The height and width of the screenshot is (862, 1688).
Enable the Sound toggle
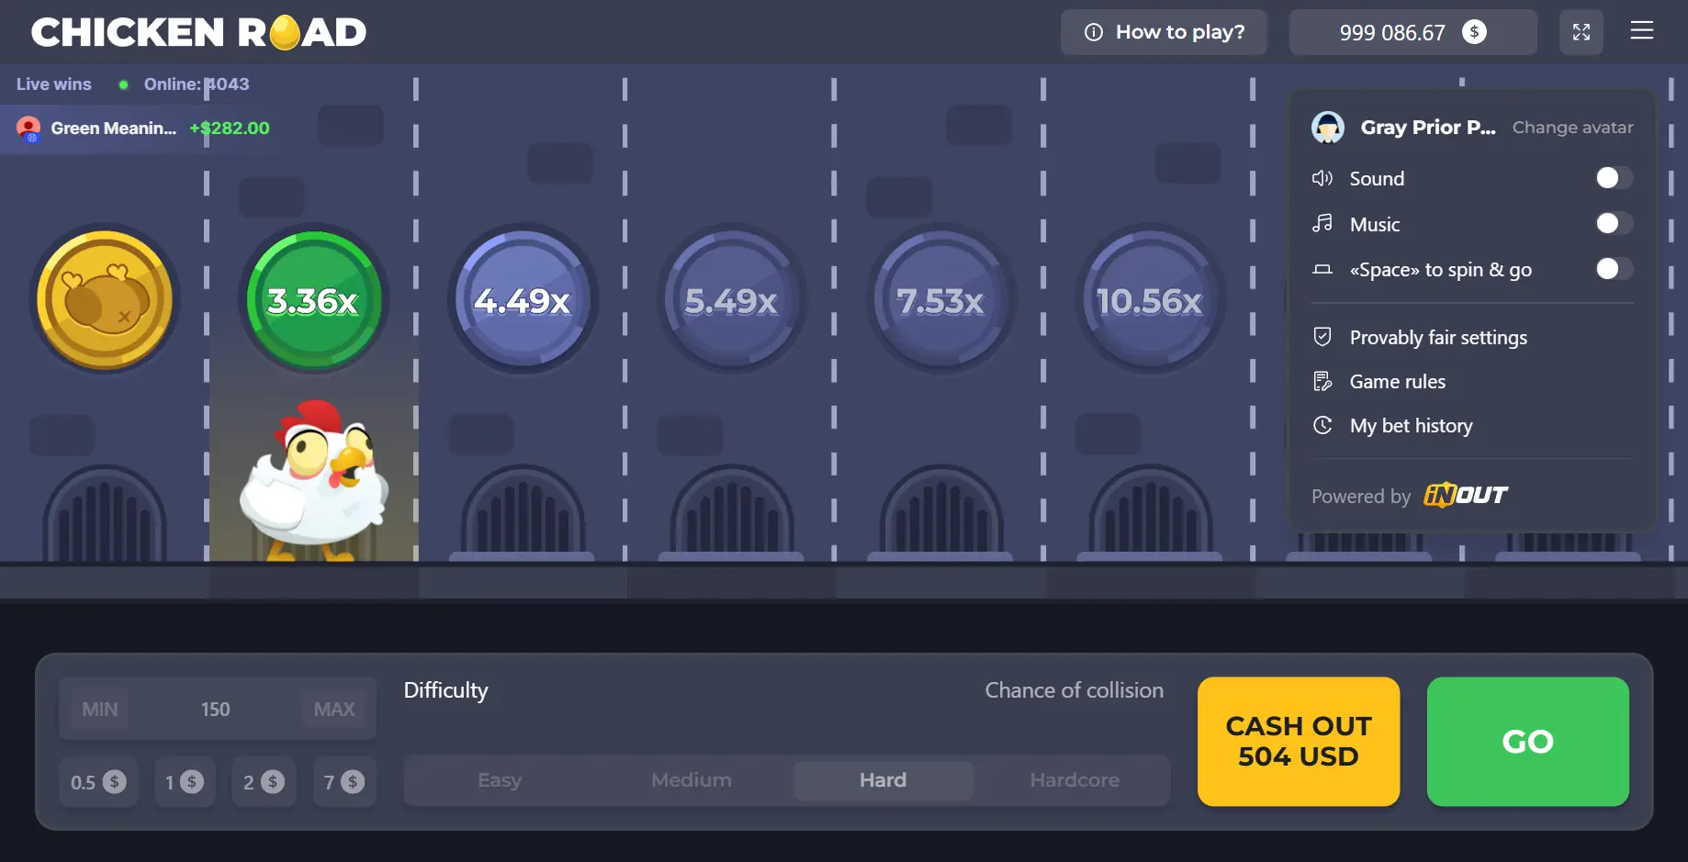point(1612,178)
